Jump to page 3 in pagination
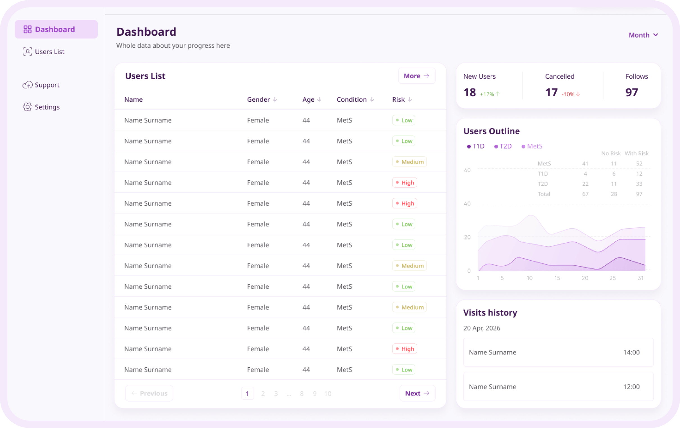 (276, 393)
